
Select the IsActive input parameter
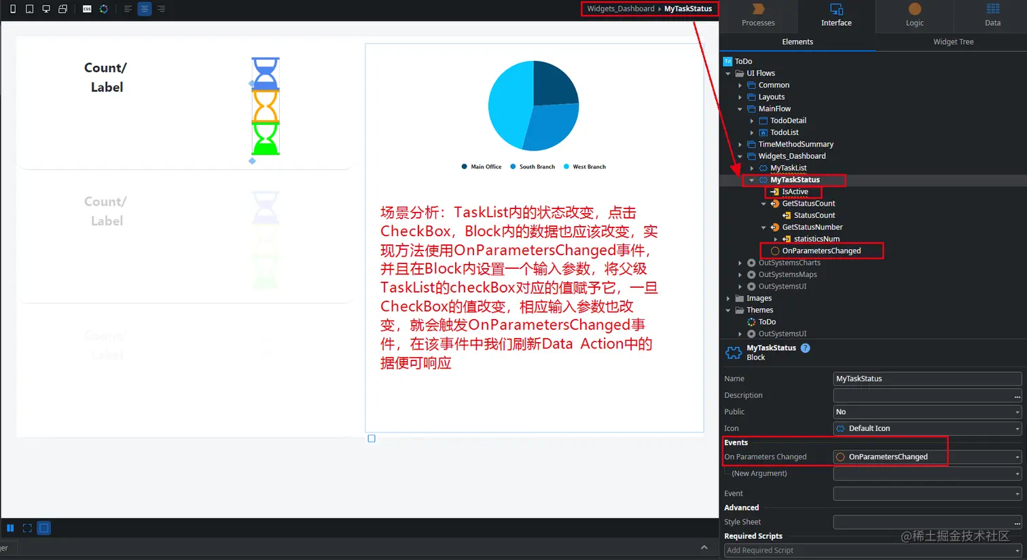tap(794, 192)
